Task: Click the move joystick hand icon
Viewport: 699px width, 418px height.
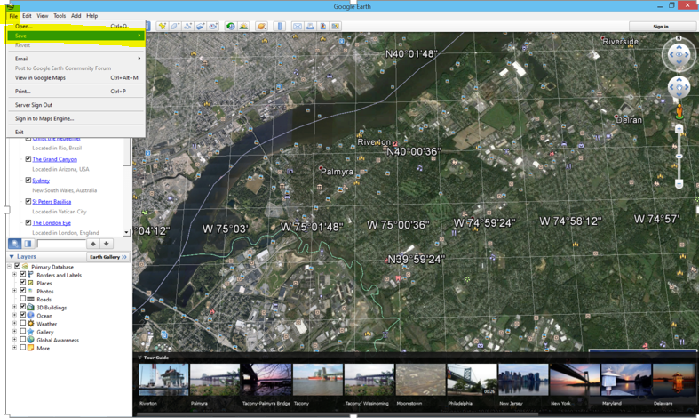Action: click(679, 87)
